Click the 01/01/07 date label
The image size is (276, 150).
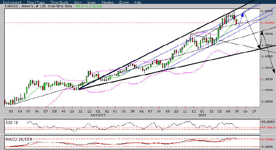[98, 115]
